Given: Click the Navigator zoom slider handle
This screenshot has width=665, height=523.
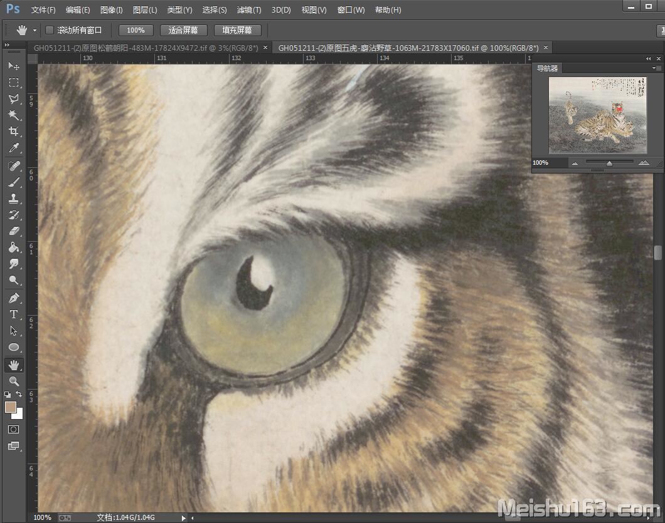Looking at the screenshot, I should coord(609,163).
